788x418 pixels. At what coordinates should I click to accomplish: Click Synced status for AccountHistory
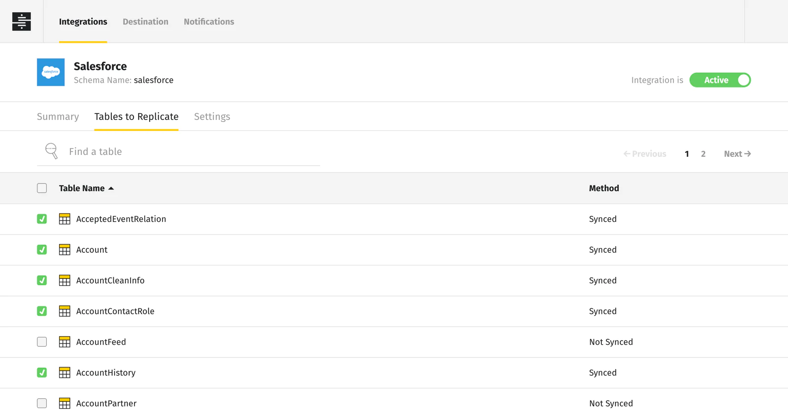603,373
